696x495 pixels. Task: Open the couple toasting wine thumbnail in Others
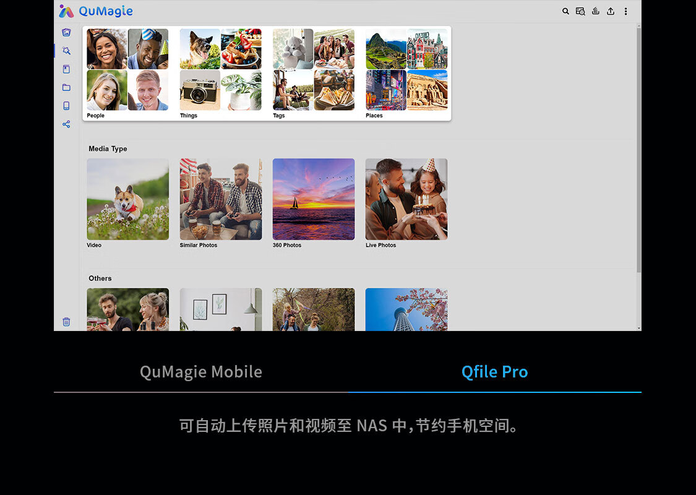point(128,309)
